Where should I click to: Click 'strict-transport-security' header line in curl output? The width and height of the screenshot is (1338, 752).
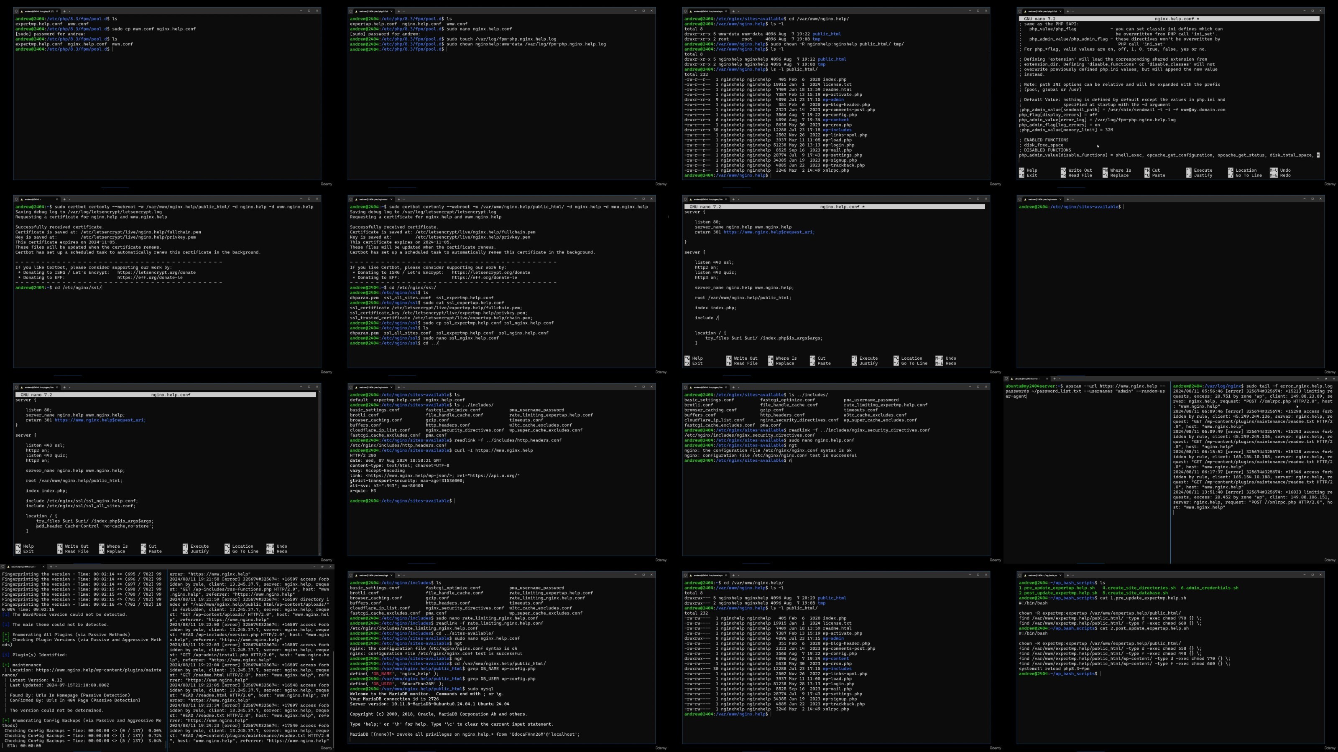(x=407, y=480)
